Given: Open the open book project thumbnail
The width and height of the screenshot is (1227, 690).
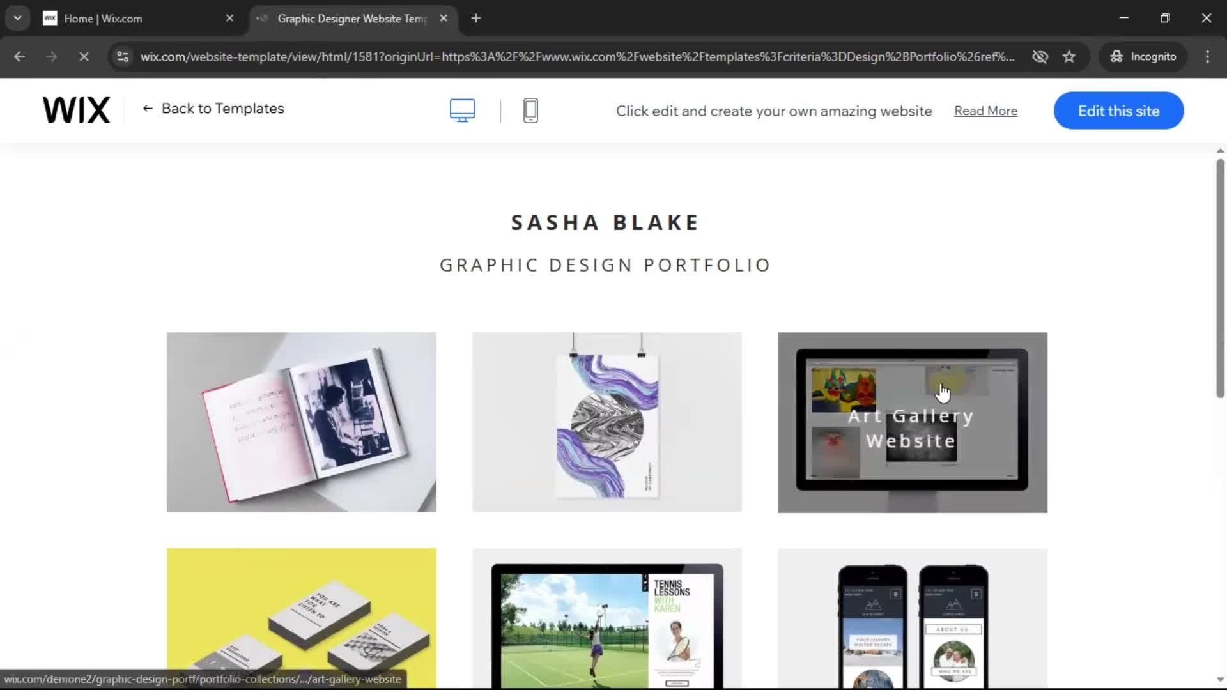Looking at the screenshot, I should coord(302,422).
